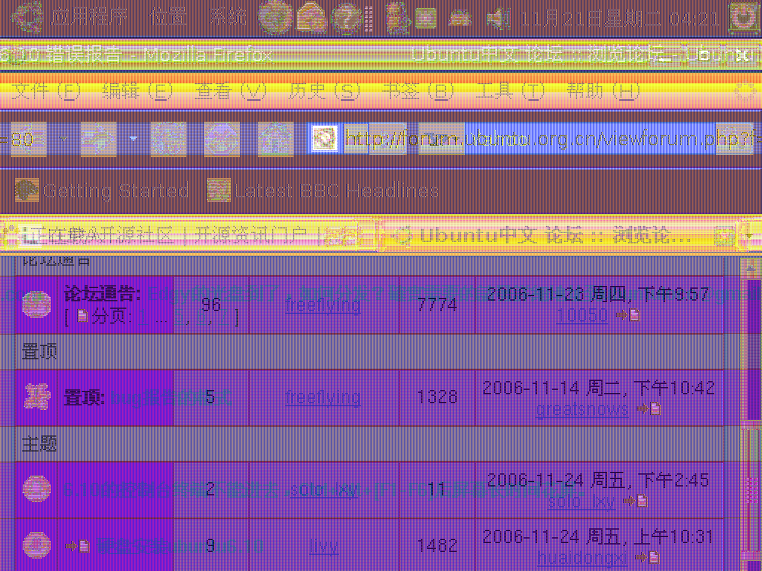Click topic icon in the row with 11 views
Screen dimensions: 762x571
(36, 489)
